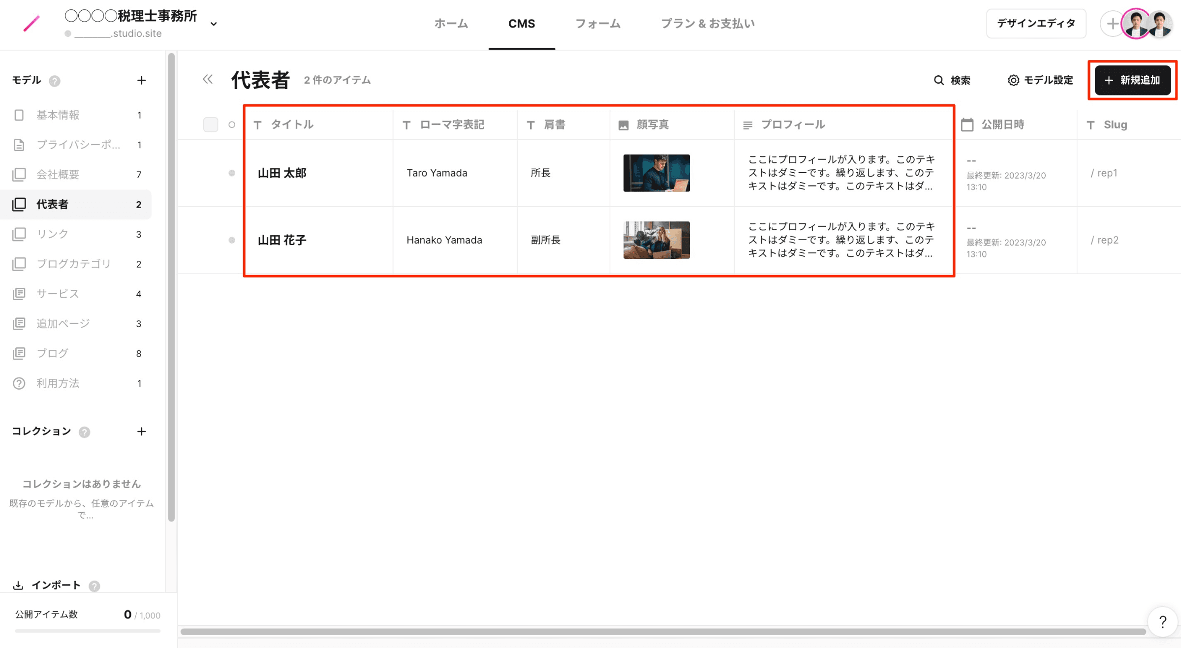Open model settings gear icon
The image size is (1181, 648).
coord(1013,80)
